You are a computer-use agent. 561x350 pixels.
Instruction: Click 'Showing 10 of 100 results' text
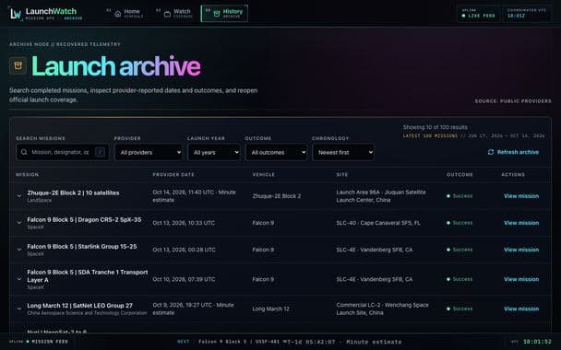click(x=436, y=127)
